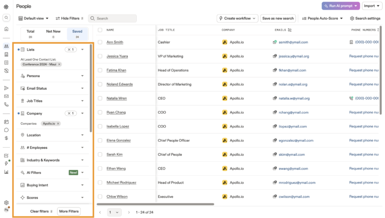
Task: Go to the Home icon in the sidebar
Action: pyautogui.click(x=7, y=29)
